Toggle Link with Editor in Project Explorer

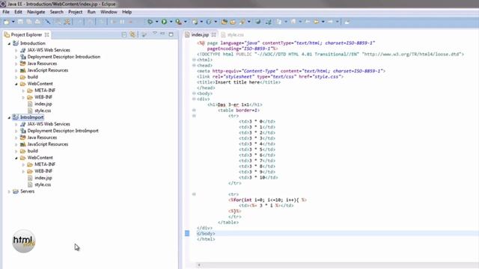coord(132,34)
